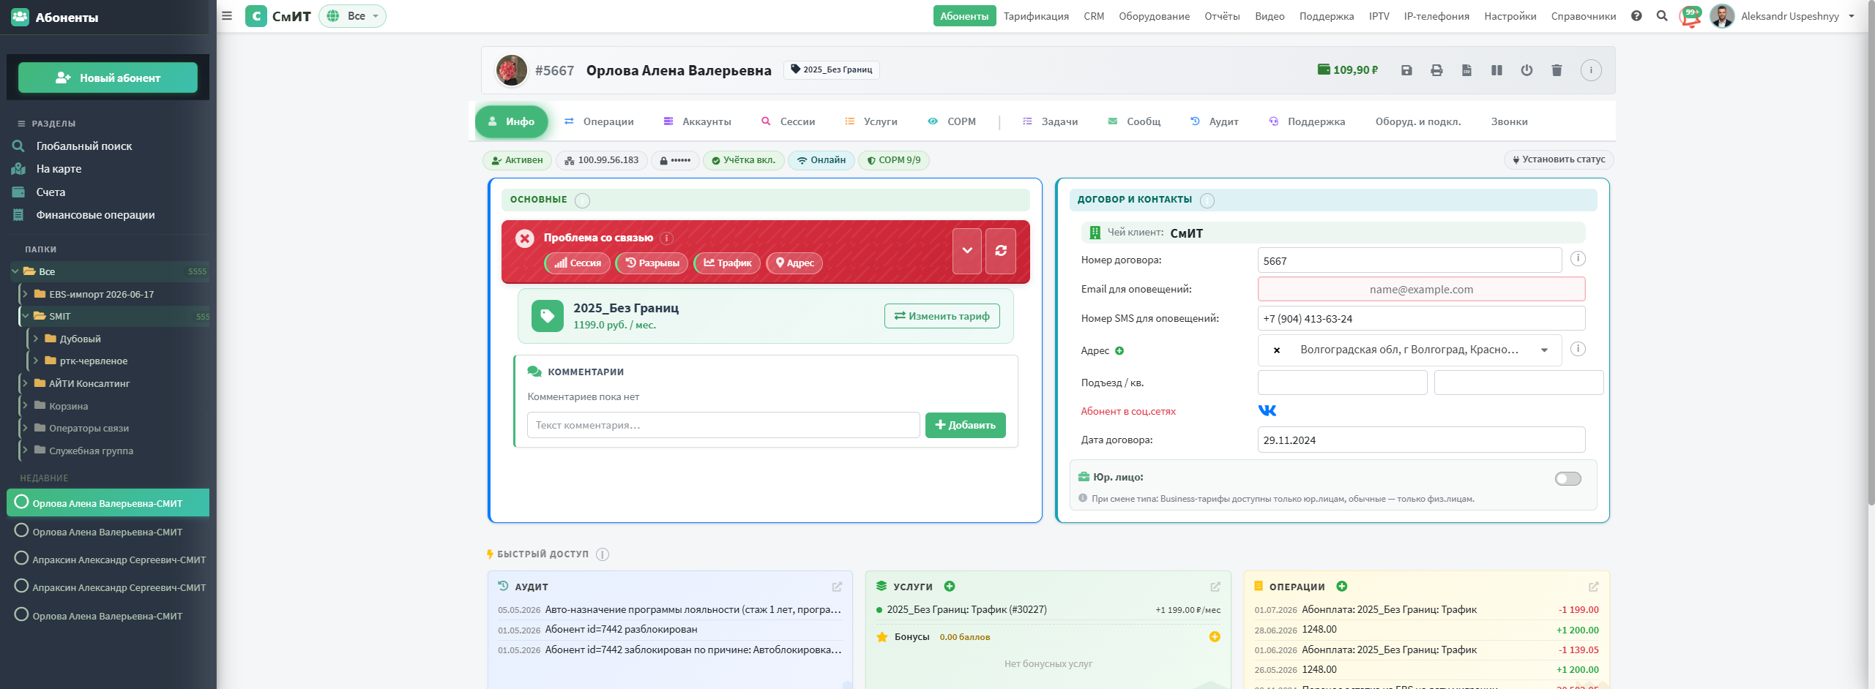Click the comment text input field
Viewport: 1875px width, 689px height.
coord(723,425)
